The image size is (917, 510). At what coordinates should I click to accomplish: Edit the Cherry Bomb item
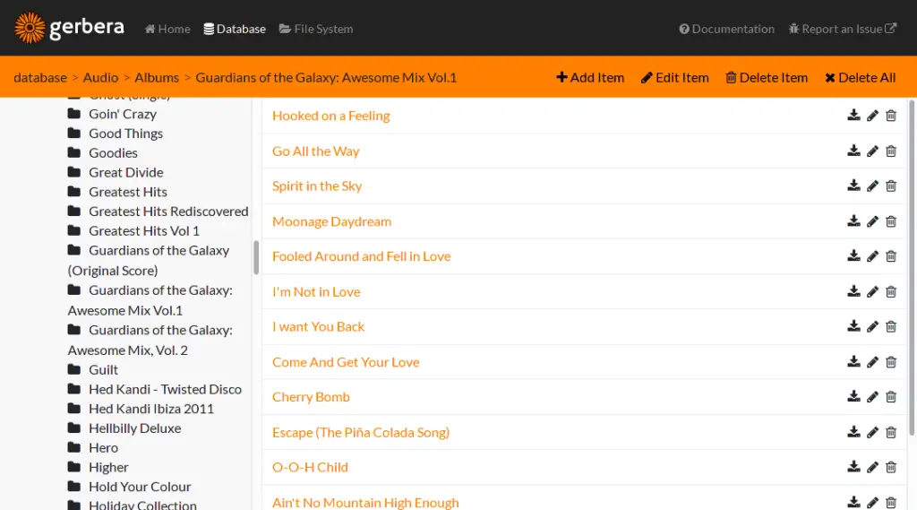click(x=872, y=396)
